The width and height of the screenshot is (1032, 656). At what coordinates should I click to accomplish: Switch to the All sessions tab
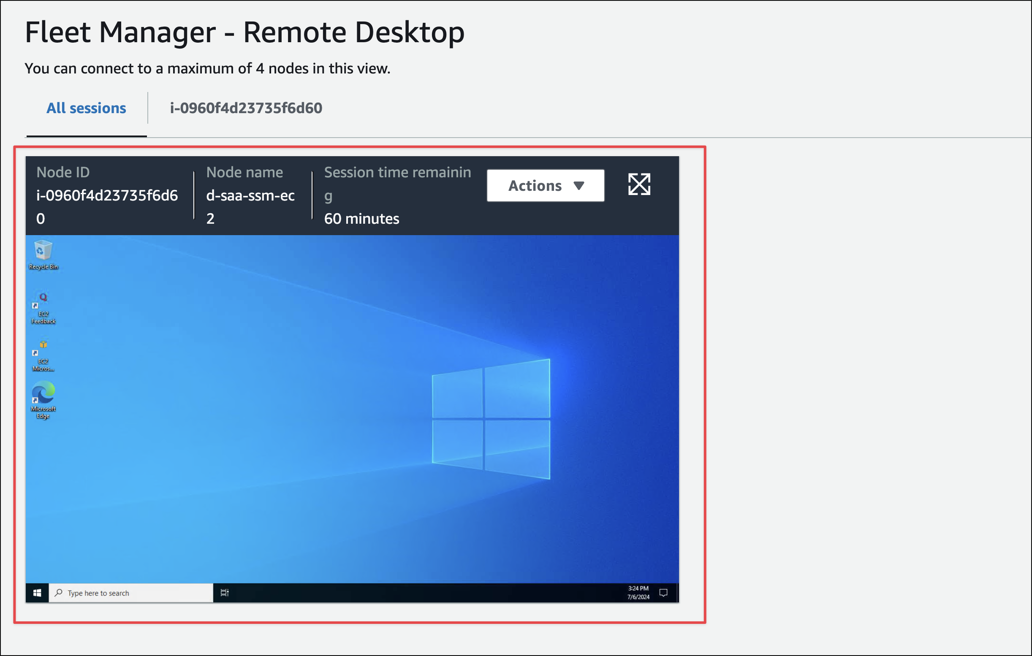coord(86,108)
